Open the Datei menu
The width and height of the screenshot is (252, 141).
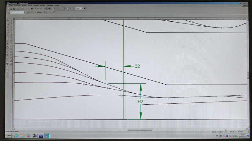[11, 5]
